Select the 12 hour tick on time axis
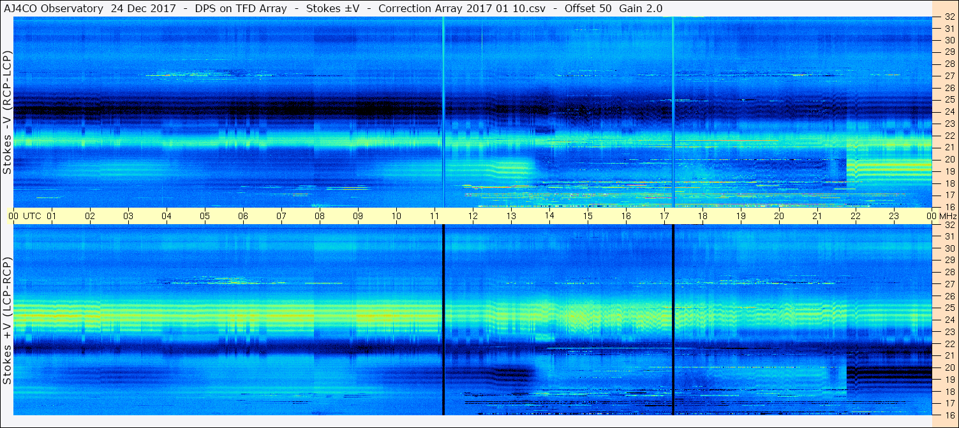The width and height of the screenshot is (959, 428). pos(473,216)
